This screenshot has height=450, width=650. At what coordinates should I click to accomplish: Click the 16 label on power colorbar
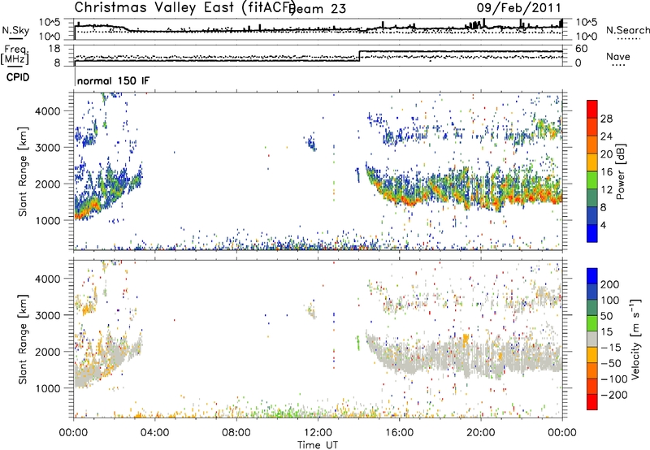606,172
